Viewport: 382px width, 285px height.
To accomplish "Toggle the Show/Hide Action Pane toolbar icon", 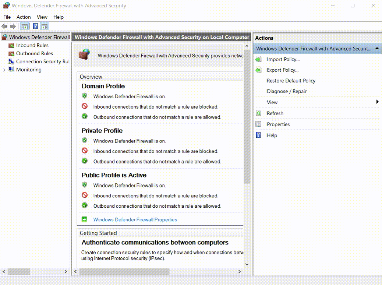I will click(44, 26).
